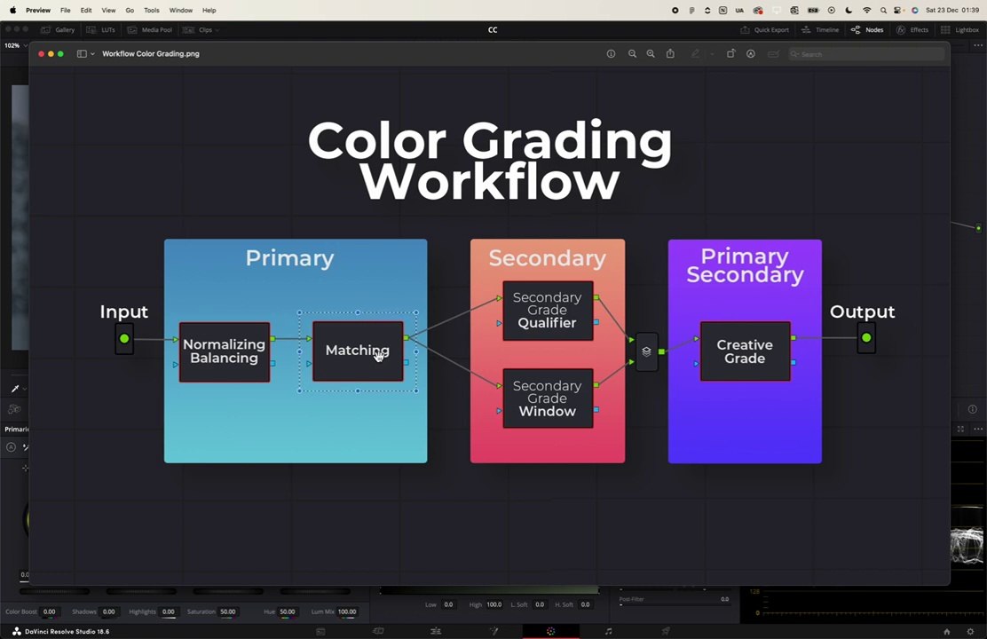Screen dimensions: 987x639
Task: Open the File menu
Action: (66, 10)
